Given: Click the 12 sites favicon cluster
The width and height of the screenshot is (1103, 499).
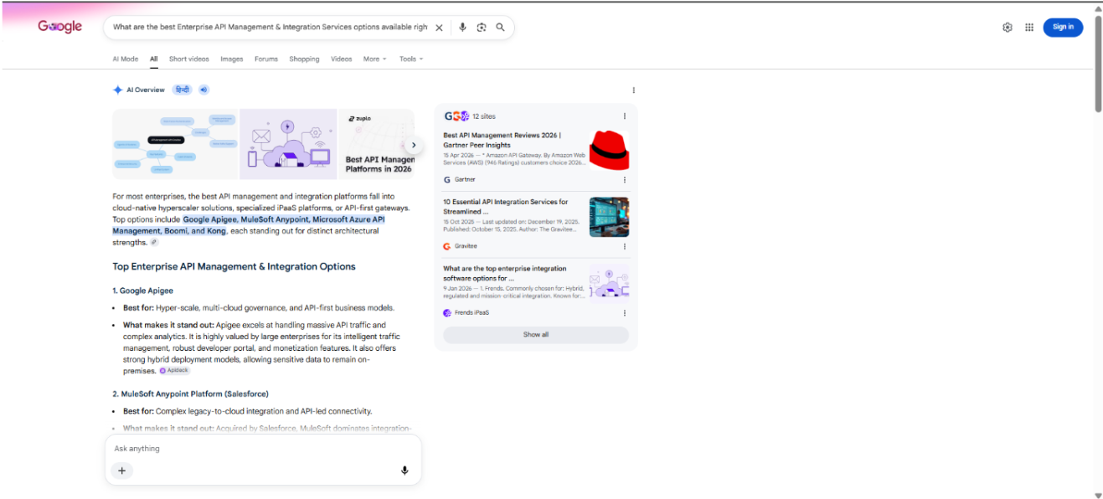Looking at the screenshot, I should pos(456,116).
